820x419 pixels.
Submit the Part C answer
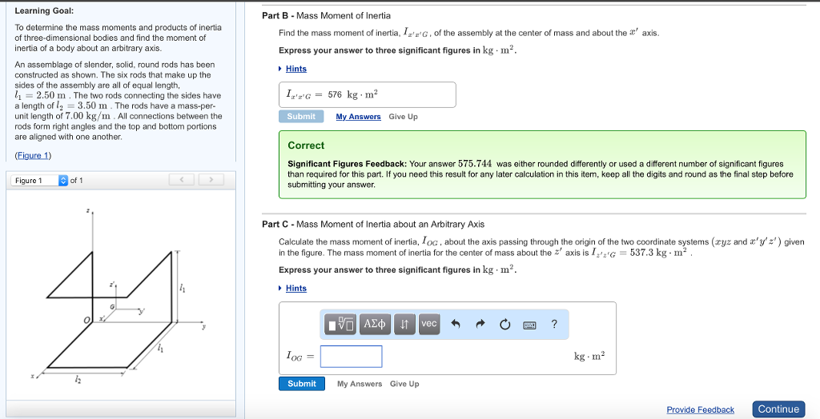tap(302, 384)
